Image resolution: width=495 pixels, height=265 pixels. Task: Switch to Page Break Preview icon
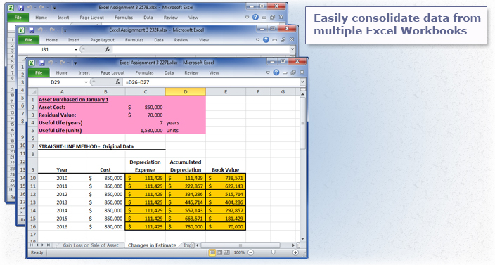point(226,252)
